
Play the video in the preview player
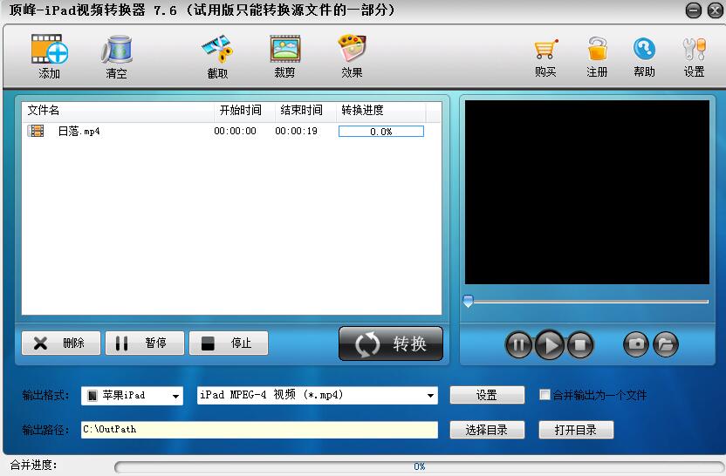click(x=550, y=344)
